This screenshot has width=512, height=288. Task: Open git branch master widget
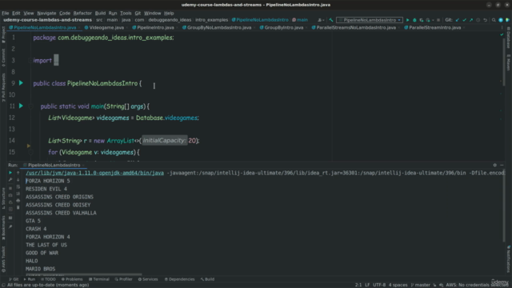point(420,285)
